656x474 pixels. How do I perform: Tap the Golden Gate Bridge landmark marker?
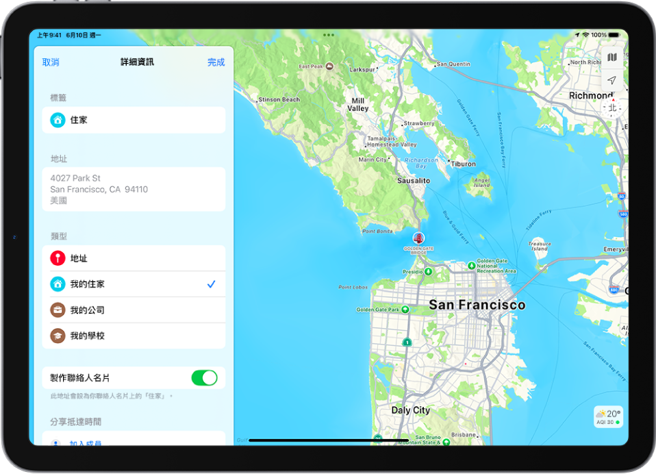coord(418,238)
